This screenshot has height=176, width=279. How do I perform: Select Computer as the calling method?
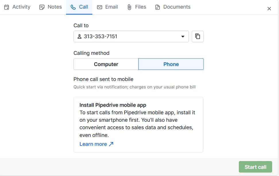coord(106,64)
